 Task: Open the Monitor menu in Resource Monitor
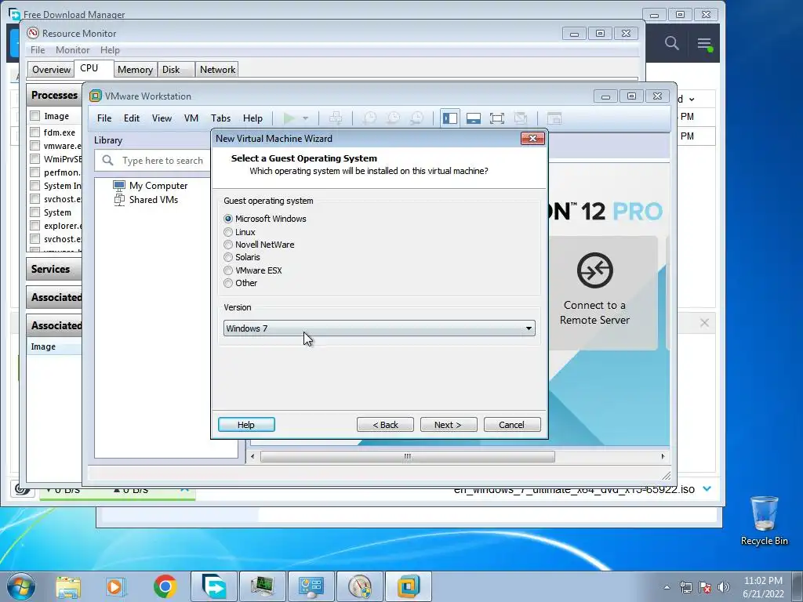click(72, 50)
